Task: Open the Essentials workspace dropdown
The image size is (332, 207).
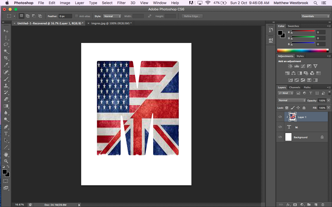Action: 315,16
